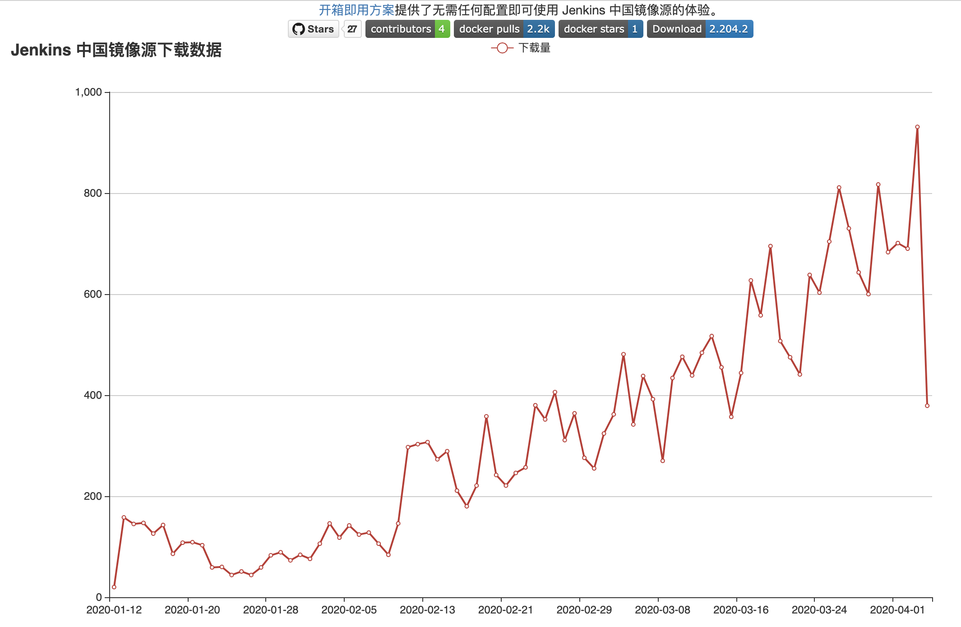Click the 2020-01-12 x-axis label

click(x=114, y=610)
